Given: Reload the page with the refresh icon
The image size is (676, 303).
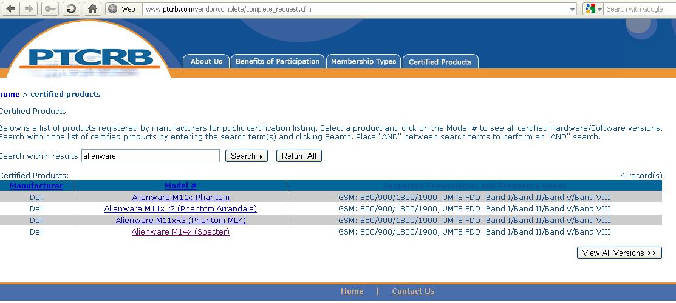Looking at the screenshot, I should click(x=71, y=8).
